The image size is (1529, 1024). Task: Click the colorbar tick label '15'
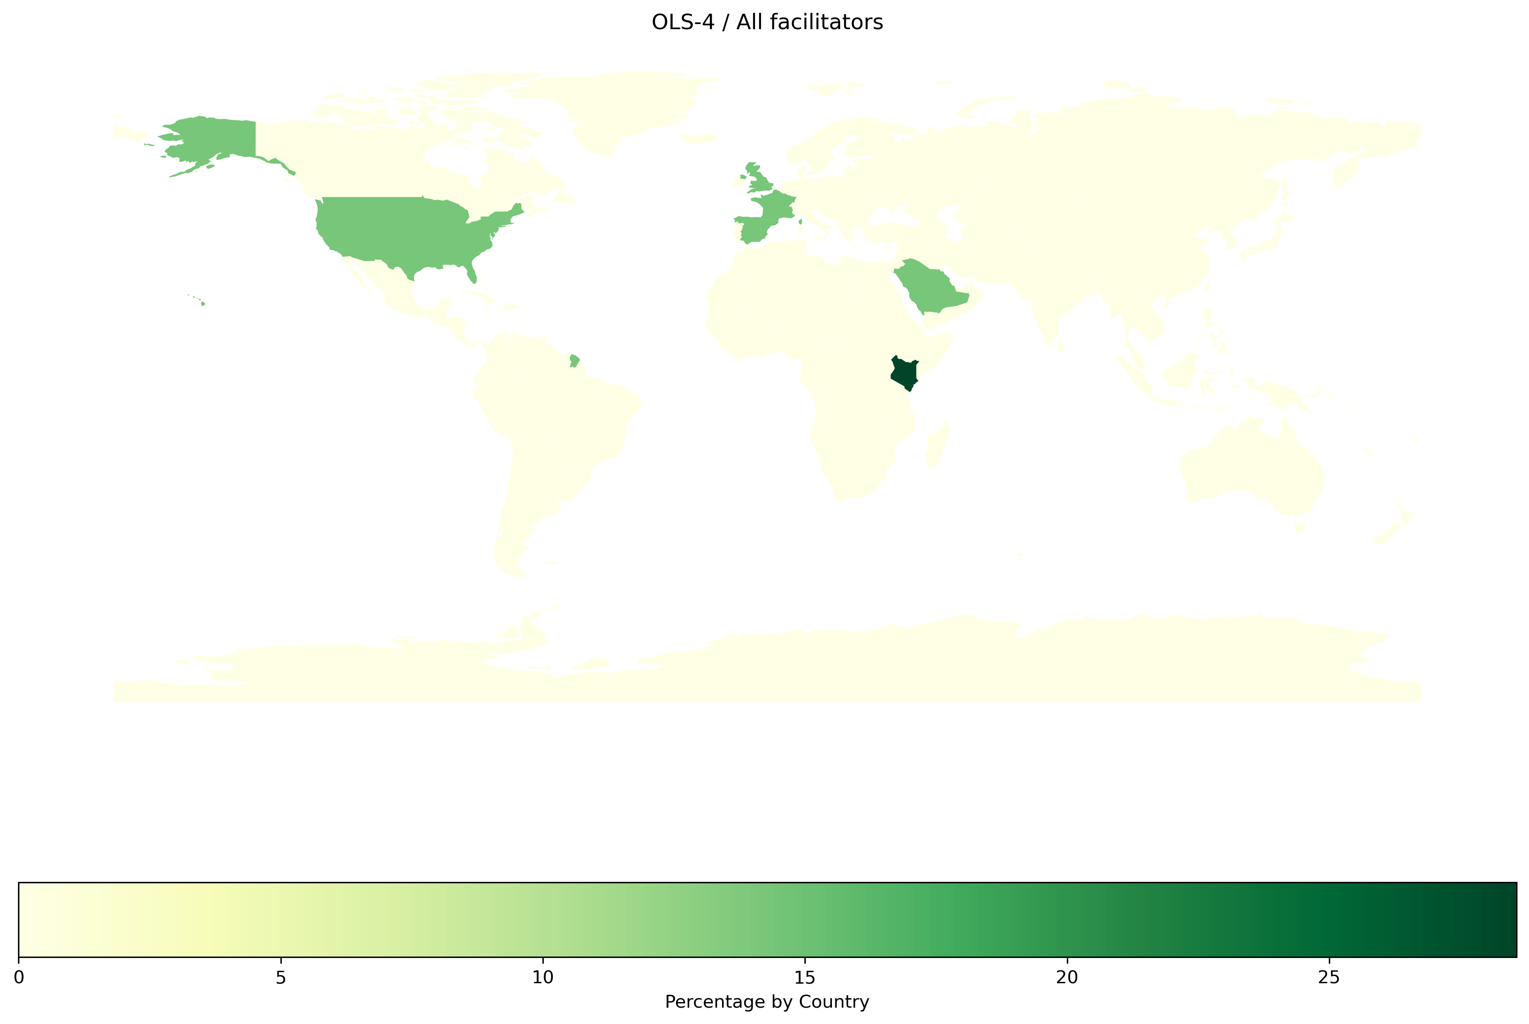click(x=805, y=978)
